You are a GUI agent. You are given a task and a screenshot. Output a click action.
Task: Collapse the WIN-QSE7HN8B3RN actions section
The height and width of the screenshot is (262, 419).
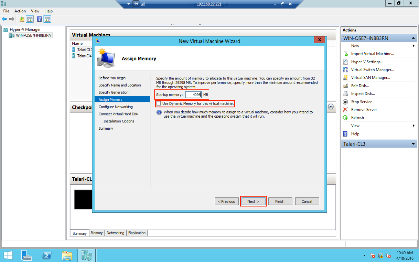[x=413, y=38]
